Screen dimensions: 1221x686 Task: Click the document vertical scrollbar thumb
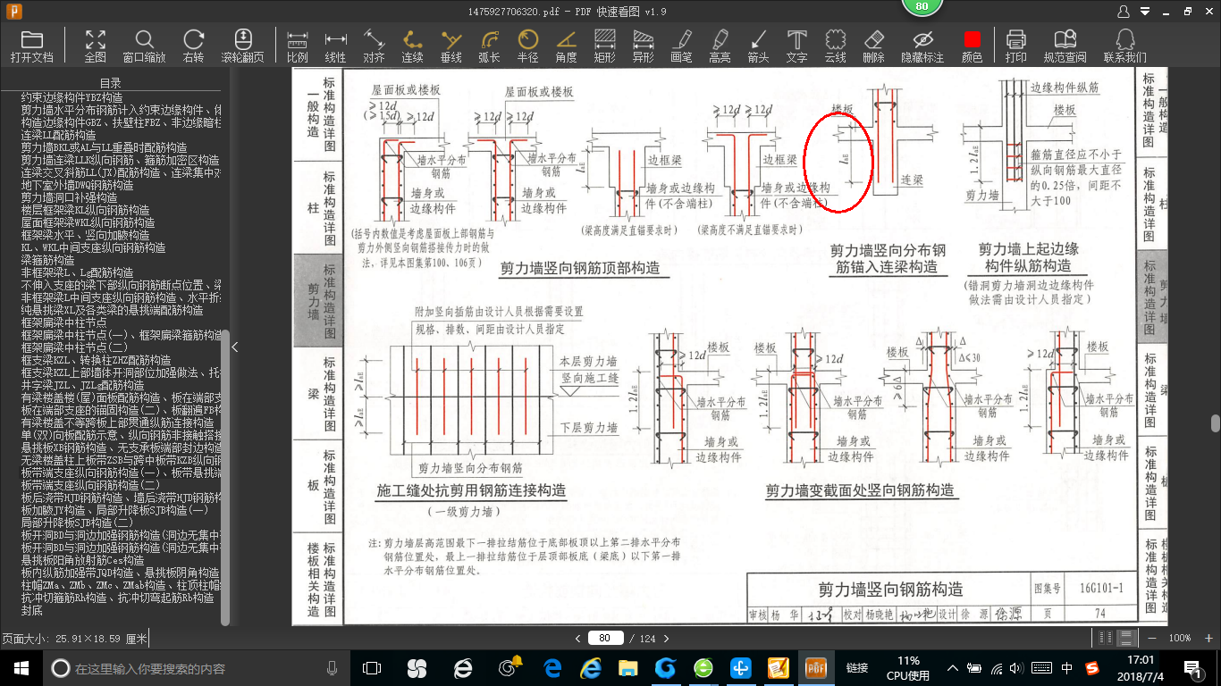pyautogui.click(x=1214, y=423)
